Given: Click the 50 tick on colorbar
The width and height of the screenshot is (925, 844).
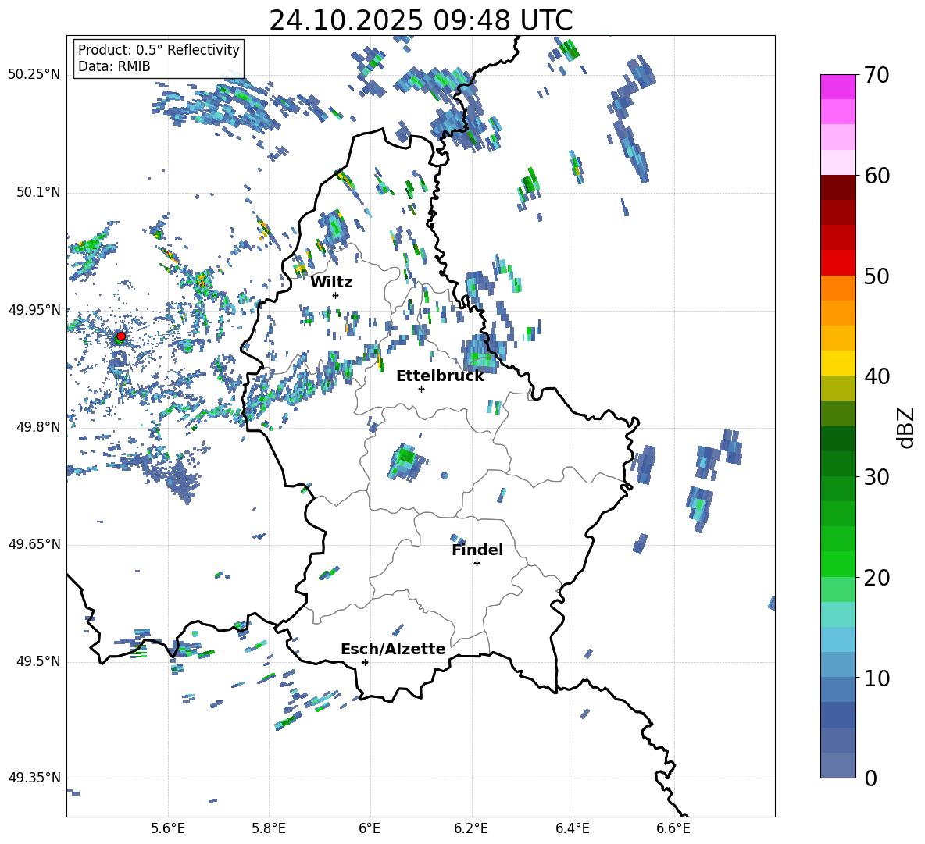Looking at the screenshot, I should (876, 276).
